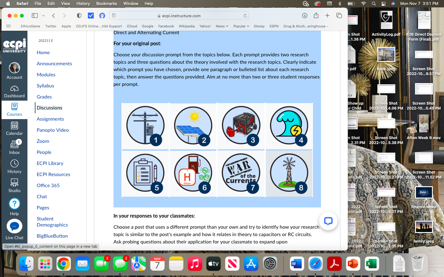Click the ECPI University logo
Image resolution: width=444 pixels, height=277 pixels.
click(14, 46)
